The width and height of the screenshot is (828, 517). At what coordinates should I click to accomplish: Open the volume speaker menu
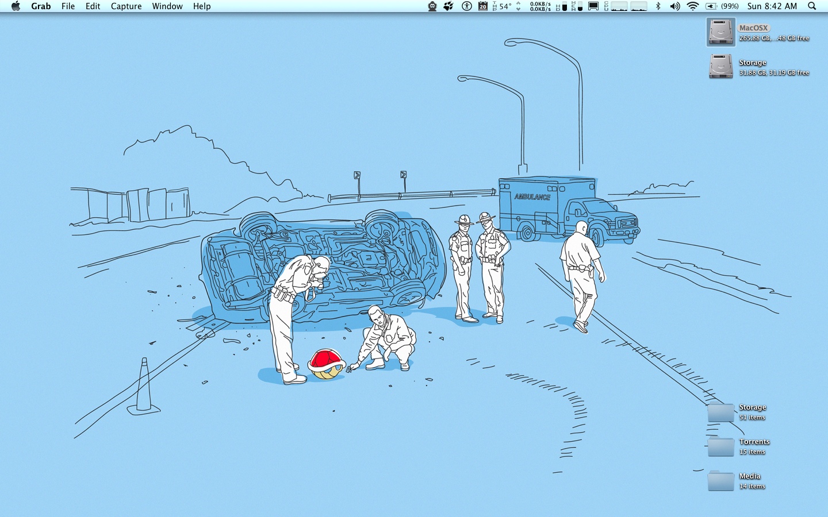[674, 6]
